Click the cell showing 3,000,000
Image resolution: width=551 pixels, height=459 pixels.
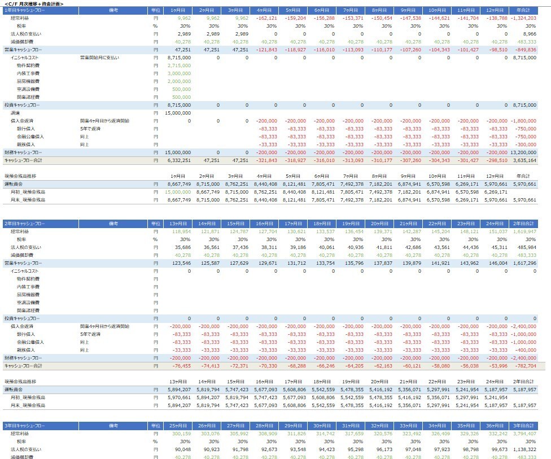(179, 73)
